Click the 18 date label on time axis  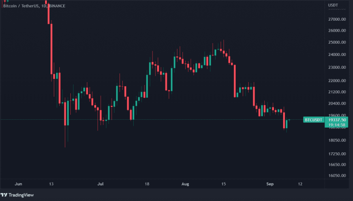point(147,183)
